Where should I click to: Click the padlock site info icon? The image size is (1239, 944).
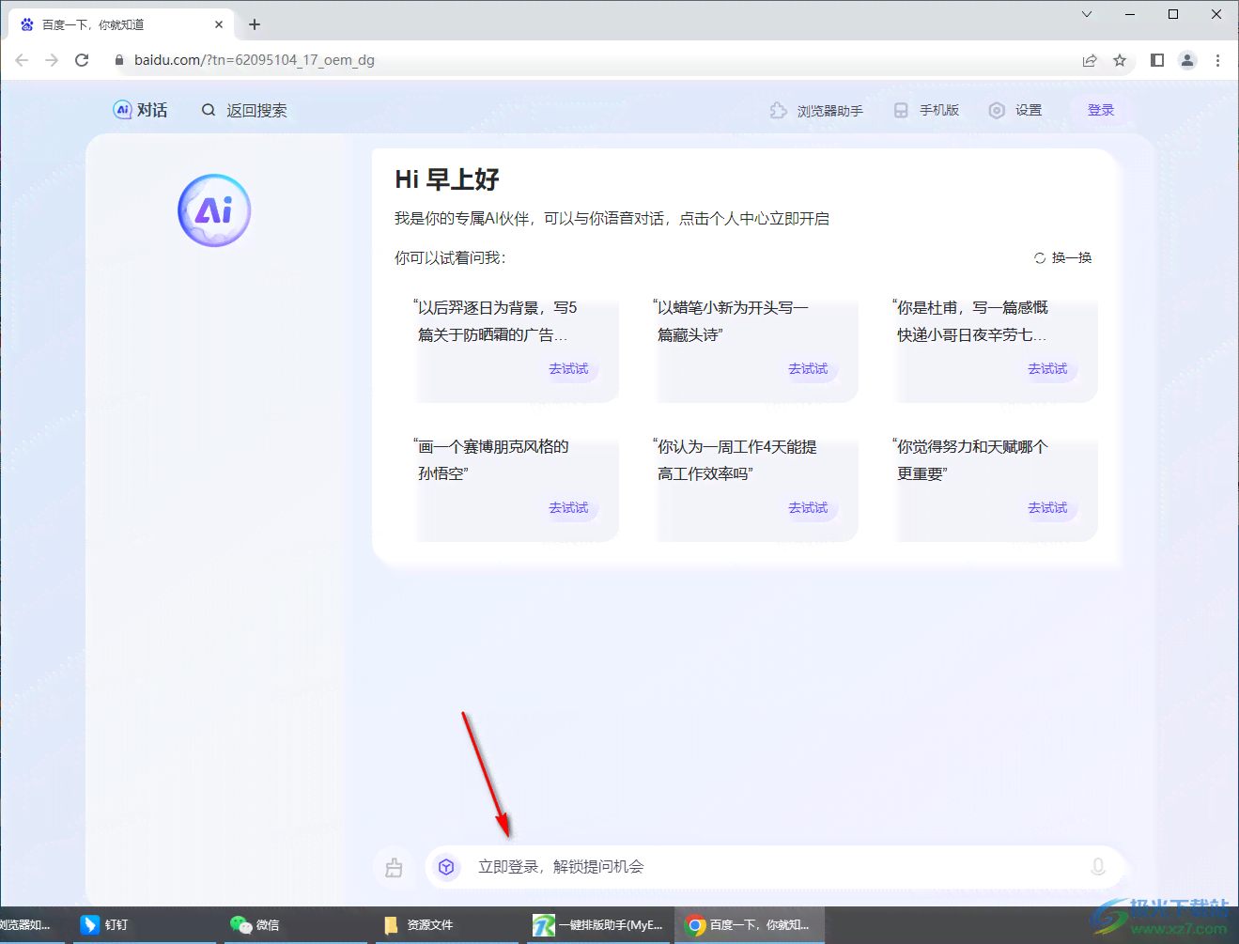pos(119,60)
